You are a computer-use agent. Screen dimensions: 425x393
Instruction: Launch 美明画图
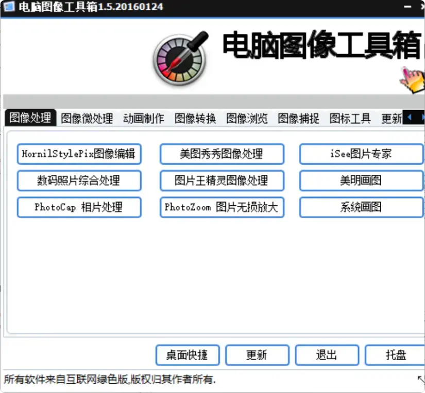pos(361,181)
